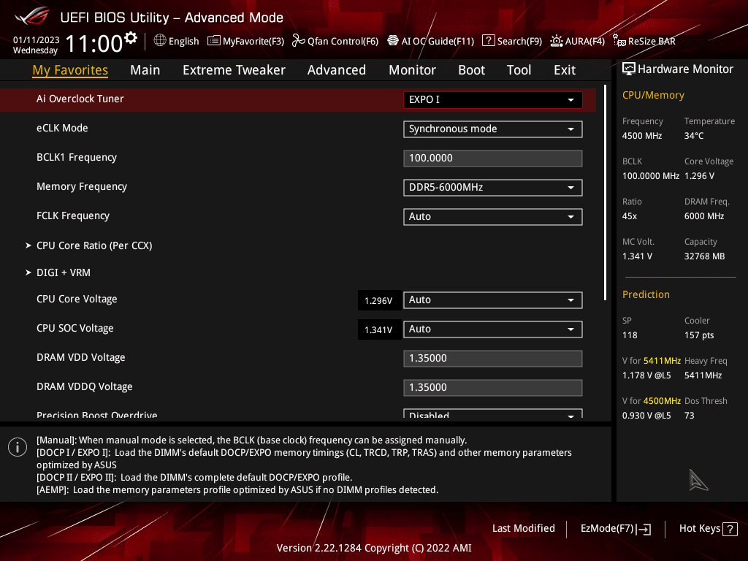
Task: Click the globe language icon
Action: pos(160,41)
